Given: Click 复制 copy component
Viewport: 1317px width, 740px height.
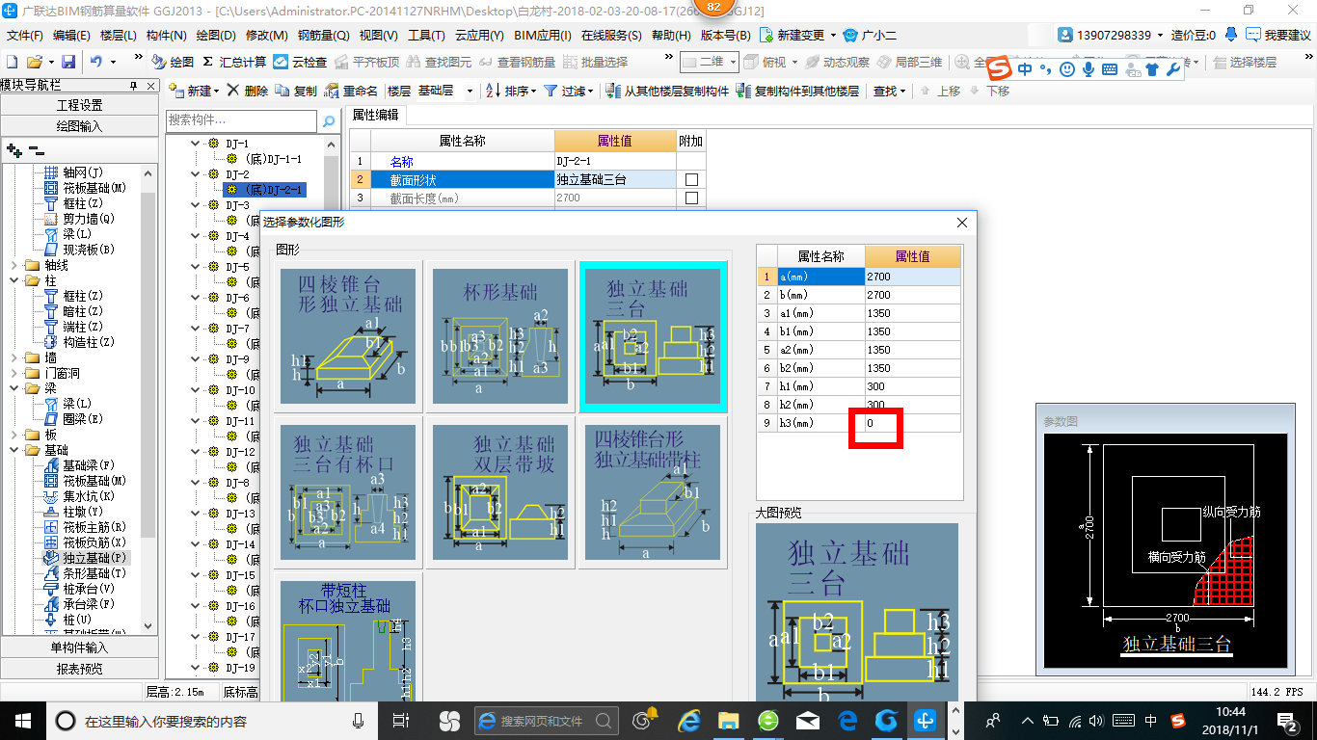Looking at the screenshot, I should [x=296, y=91].
